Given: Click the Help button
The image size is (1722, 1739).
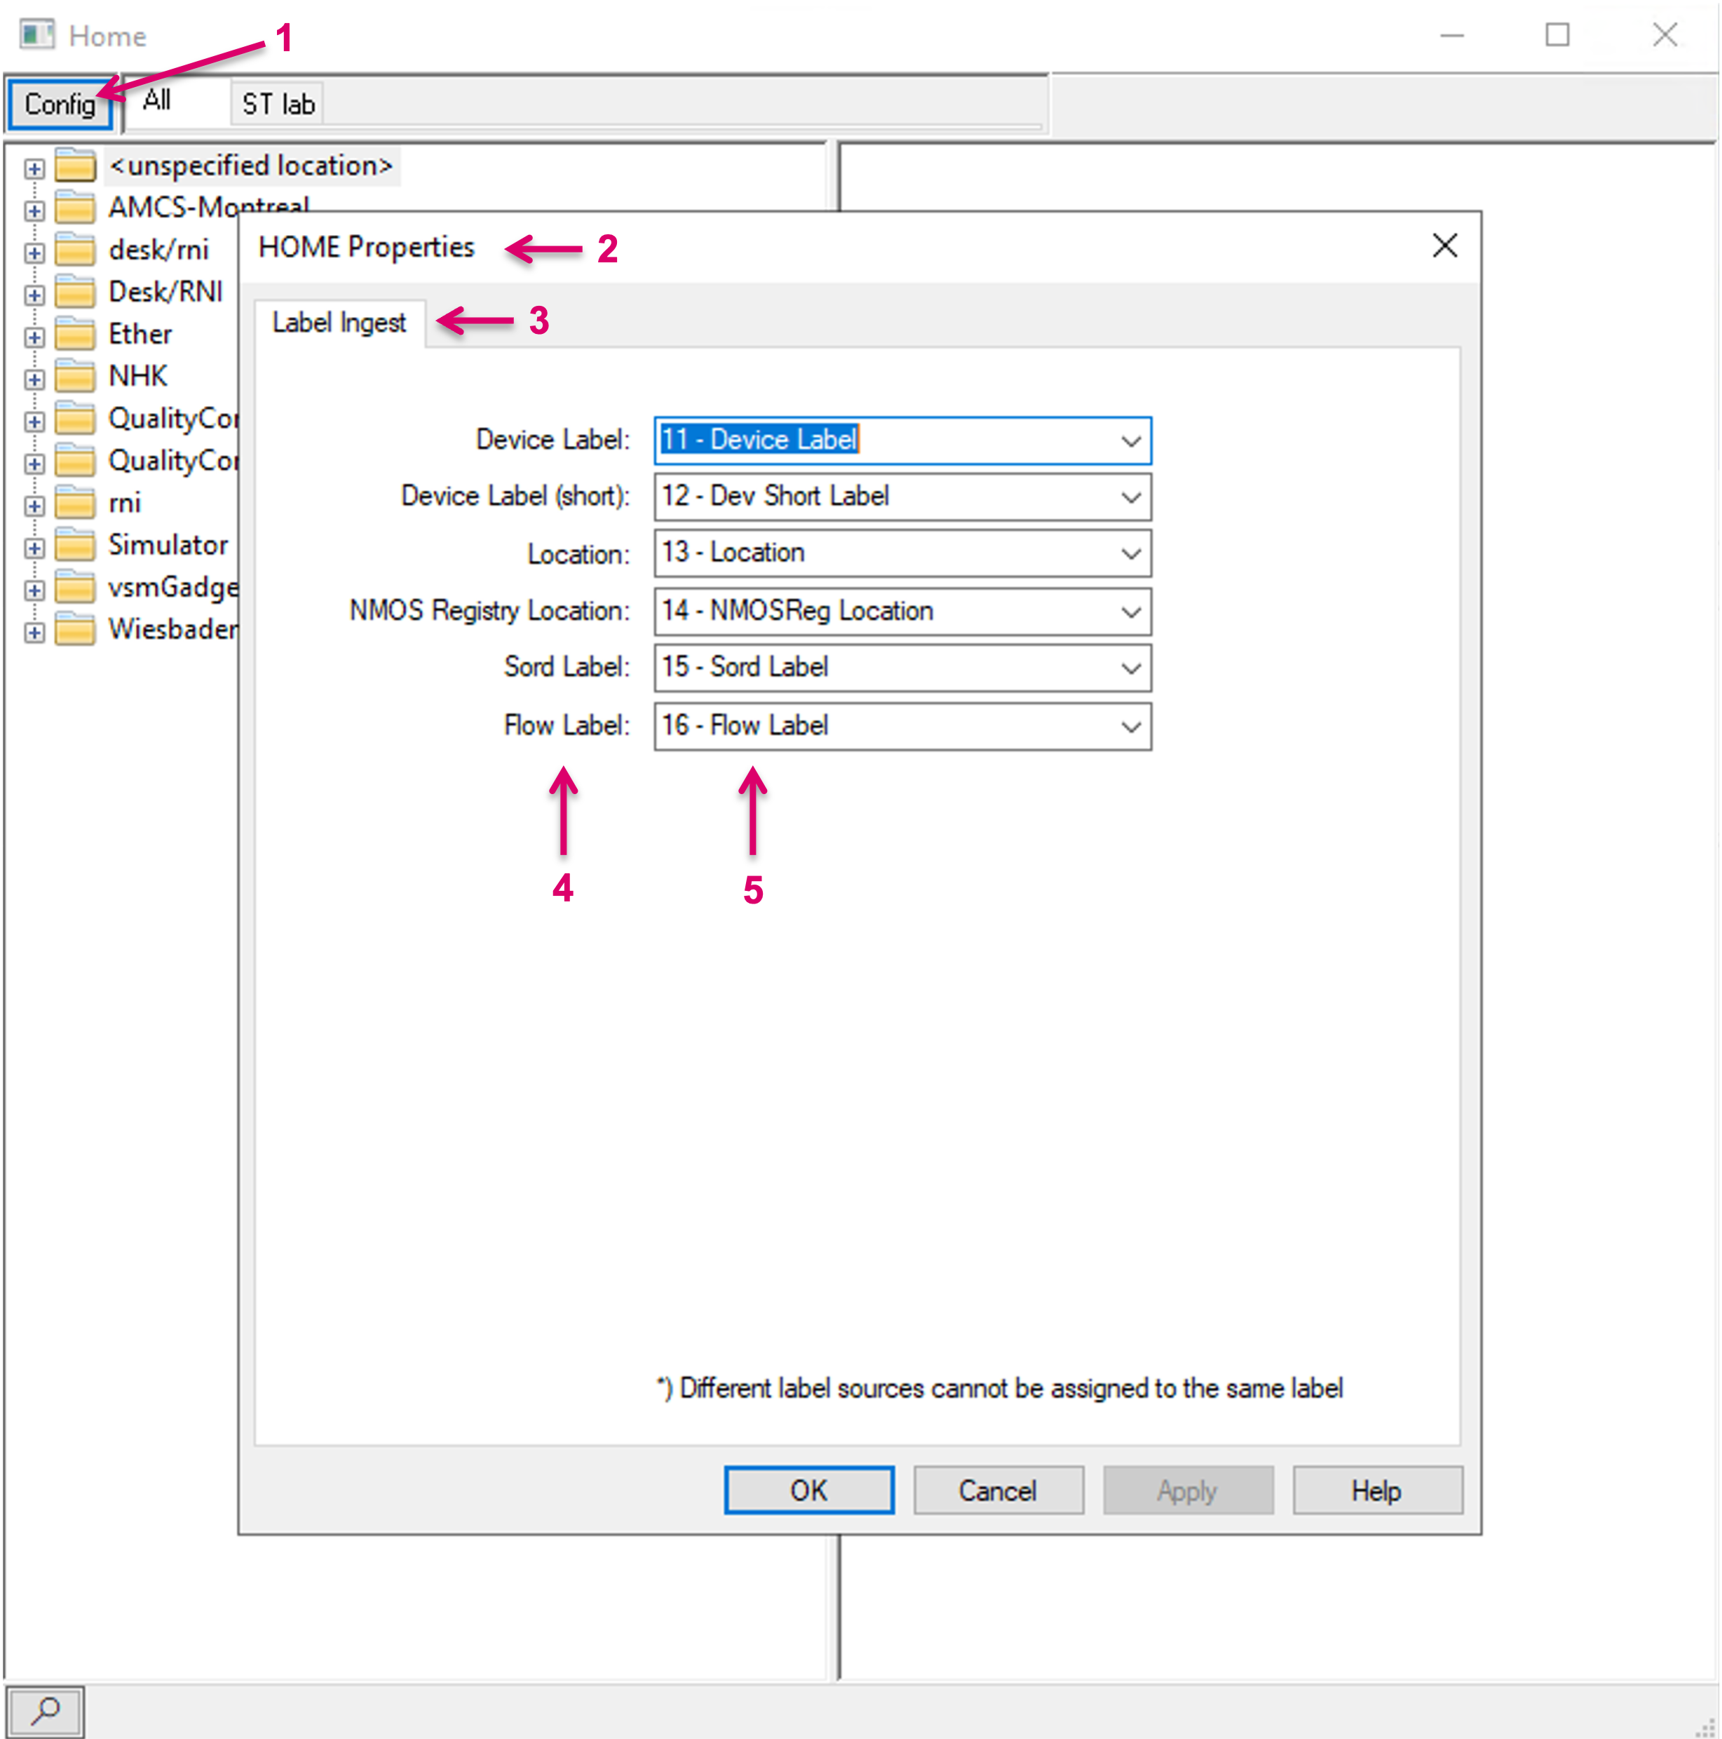Looking at the screenshot, I should (x=1376, y=1491).
